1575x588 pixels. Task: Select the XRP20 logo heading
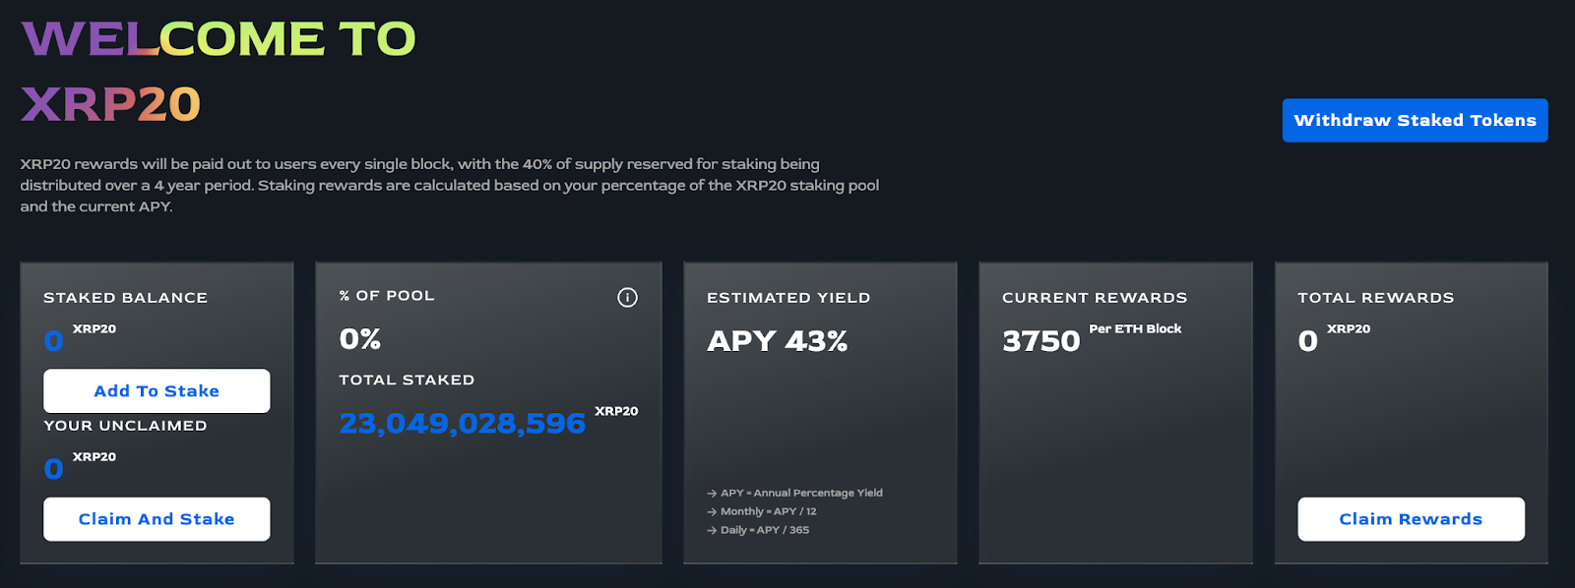click(x=111, y=101)
